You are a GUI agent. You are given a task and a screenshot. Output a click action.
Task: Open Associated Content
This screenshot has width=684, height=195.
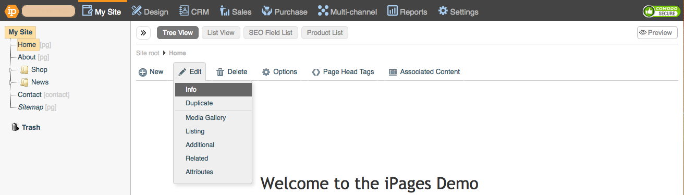(424, 72)
